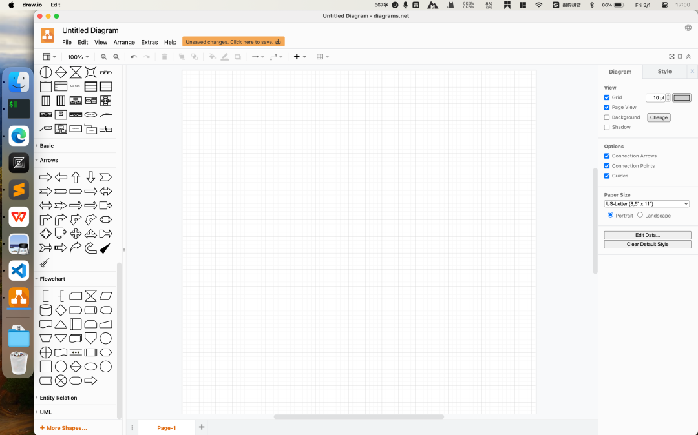This screenshot has width=698, height=435.
Task: Click the zoom out magnifier icon
Action: 116,57
